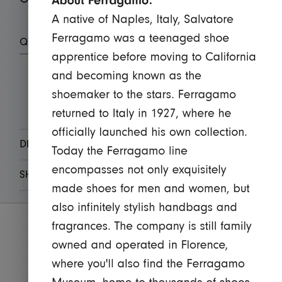Expand the partially hidden 'DI' details section
Screen dimensions: 282x282
(x=24, y=144)
